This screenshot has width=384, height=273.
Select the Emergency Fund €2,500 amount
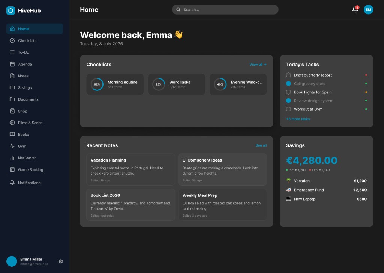tap(360, 190)
